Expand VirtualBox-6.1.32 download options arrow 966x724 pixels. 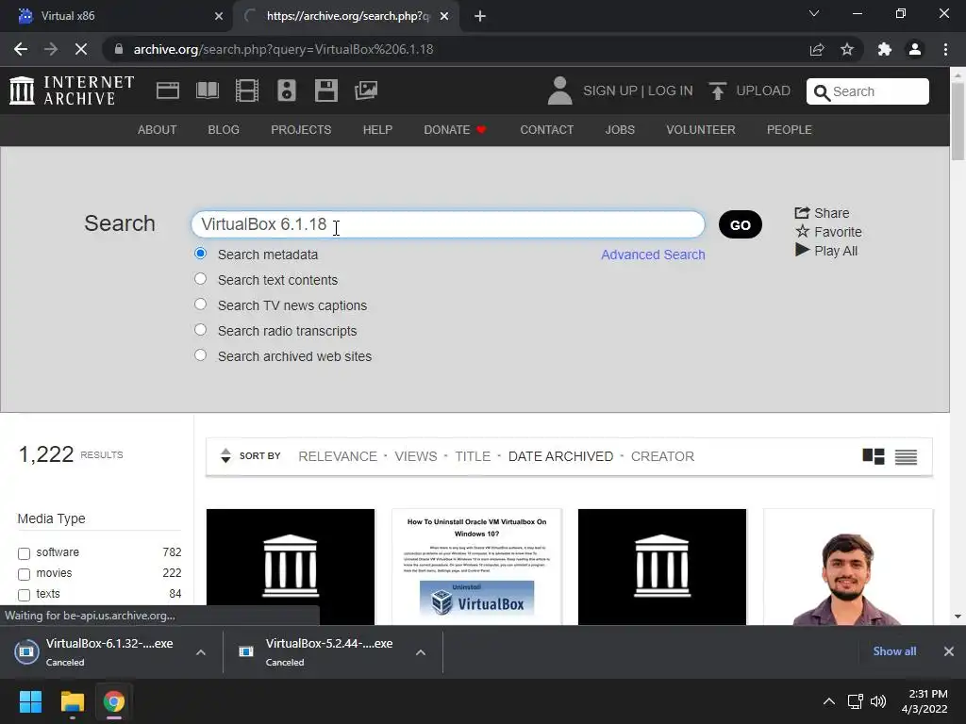pyautogui.click(x=201, y=652)
